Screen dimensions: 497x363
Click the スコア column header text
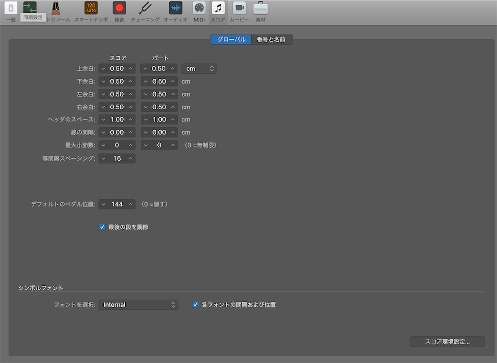pos(118,58)
